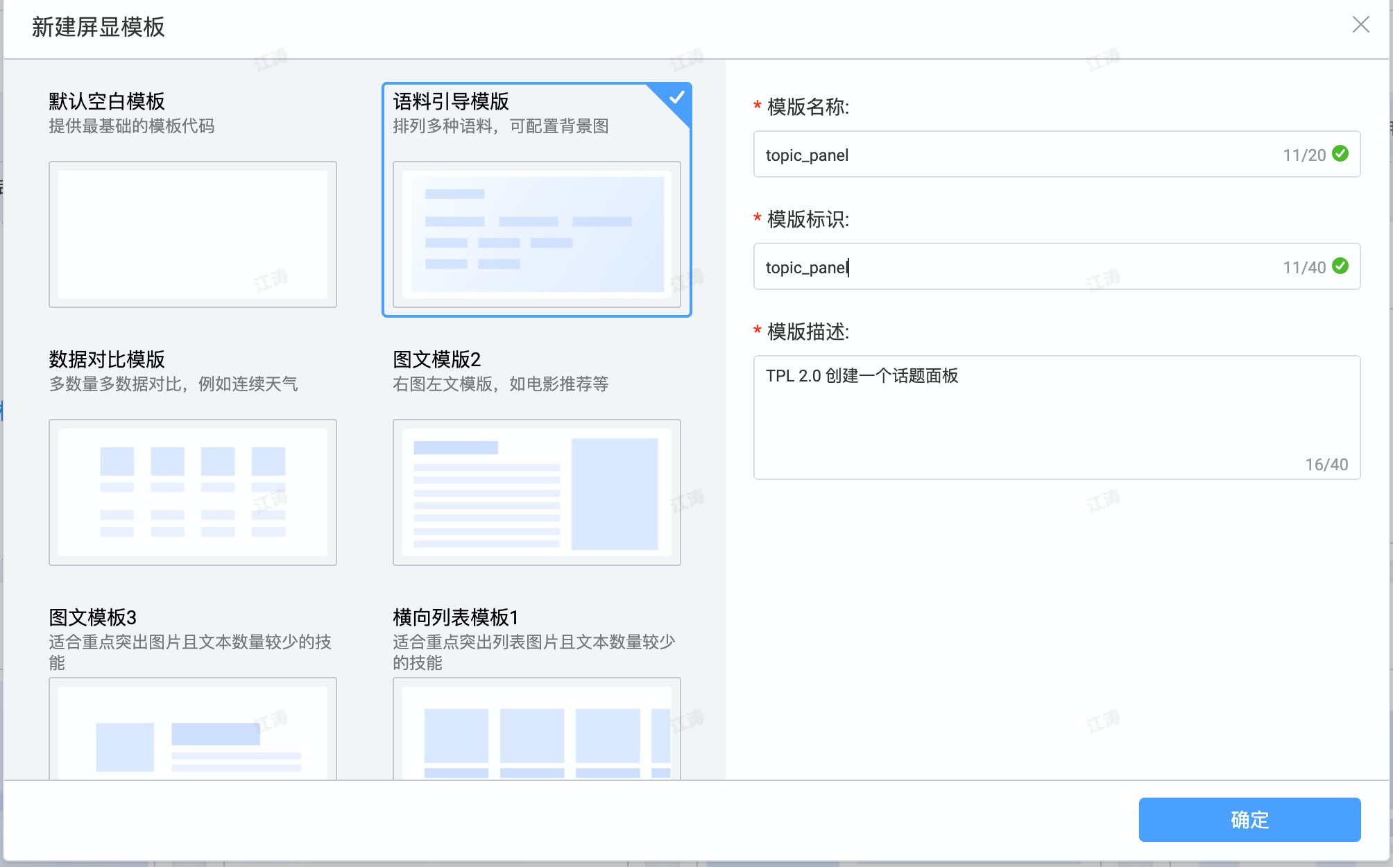
Task: Select the 图文模板3 layout preview
Action: [192, 730]
